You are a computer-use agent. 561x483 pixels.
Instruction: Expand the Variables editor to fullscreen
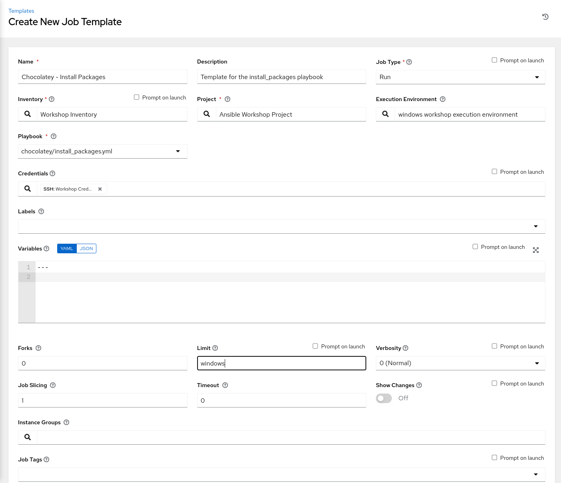pos(536,250)
